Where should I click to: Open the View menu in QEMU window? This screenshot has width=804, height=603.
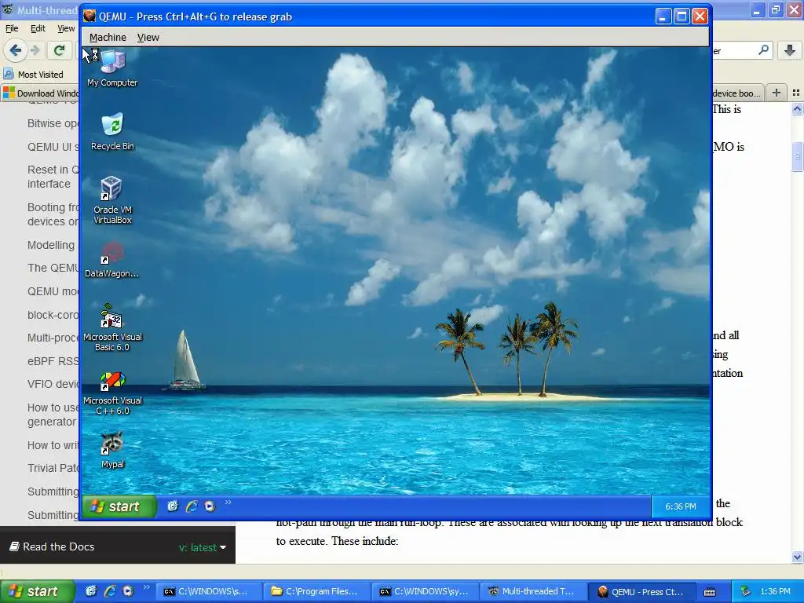[x=148, y=38]
